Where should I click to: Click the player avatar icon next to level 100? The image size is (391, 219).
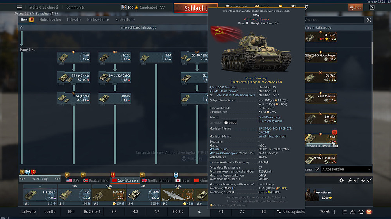[x=124, y=7]
